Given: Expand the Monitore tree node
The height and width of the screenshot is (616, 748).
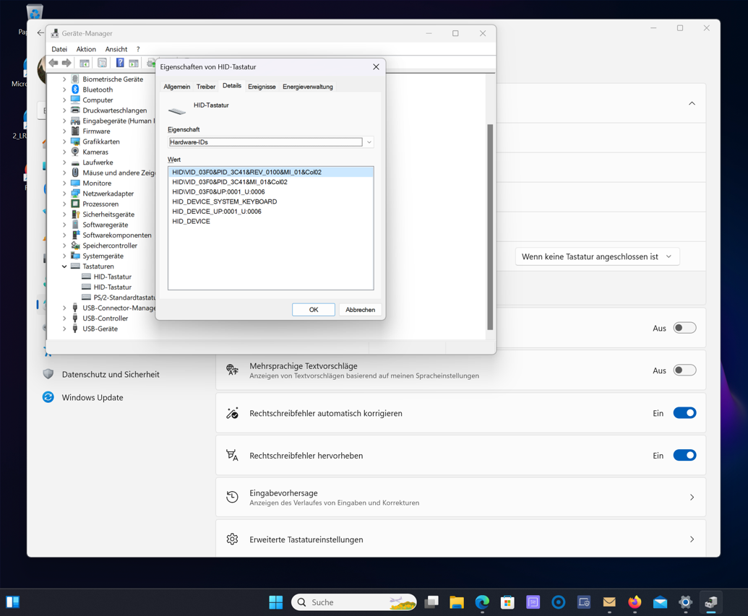Looking at the screenshot, I should [64, 183].
